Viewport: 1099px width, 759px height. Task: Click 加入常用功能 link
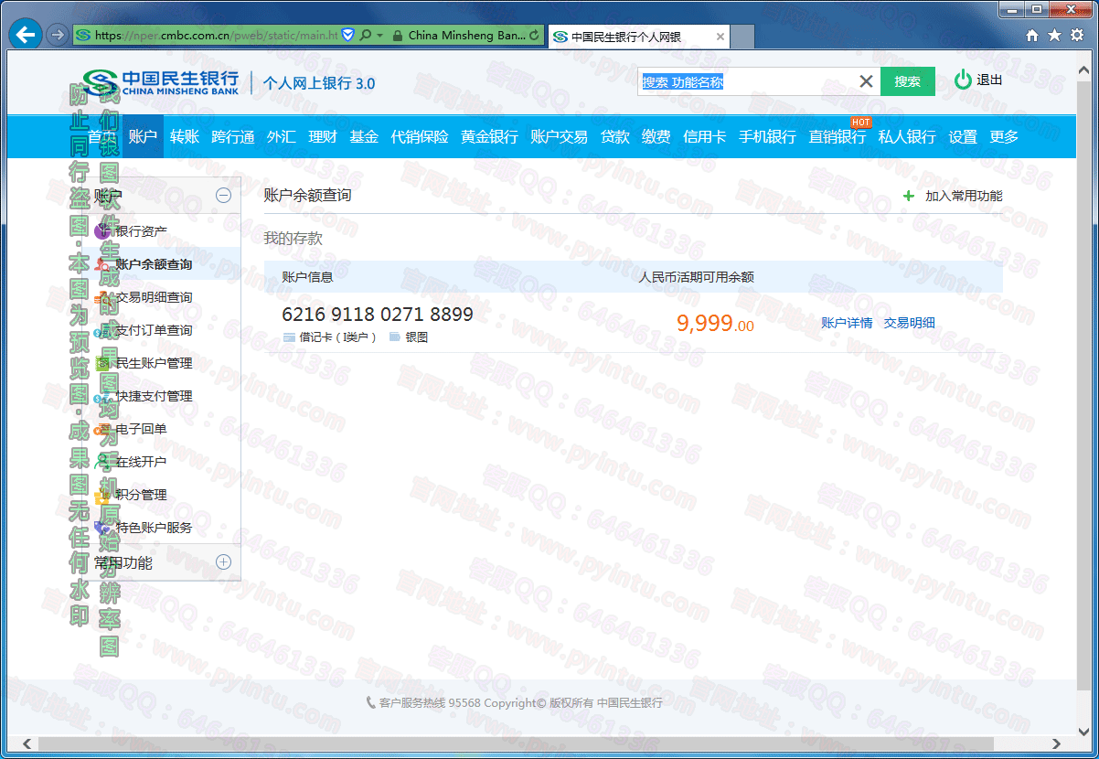point(964,196)
